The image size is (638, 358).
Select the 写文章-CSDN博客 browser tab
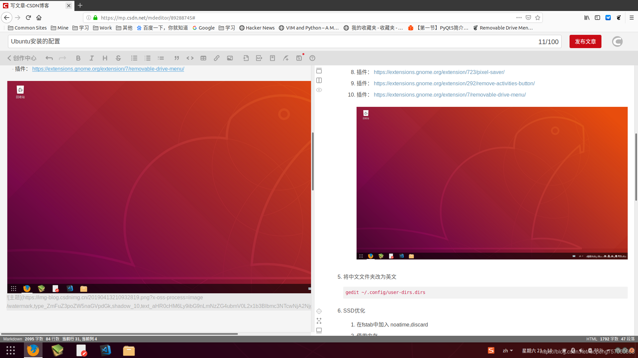coord(37,6)
